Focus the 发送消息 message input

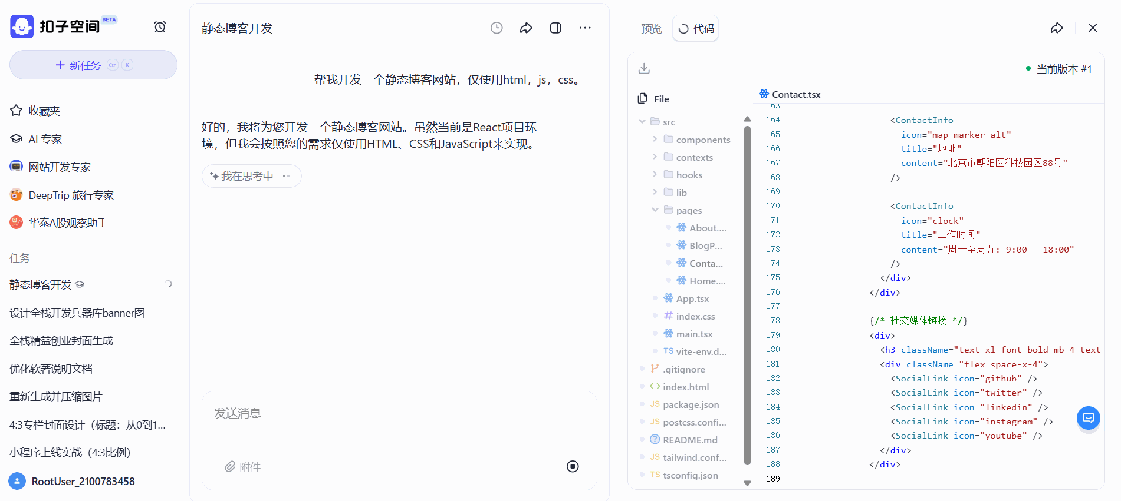[x=399, y=413]
